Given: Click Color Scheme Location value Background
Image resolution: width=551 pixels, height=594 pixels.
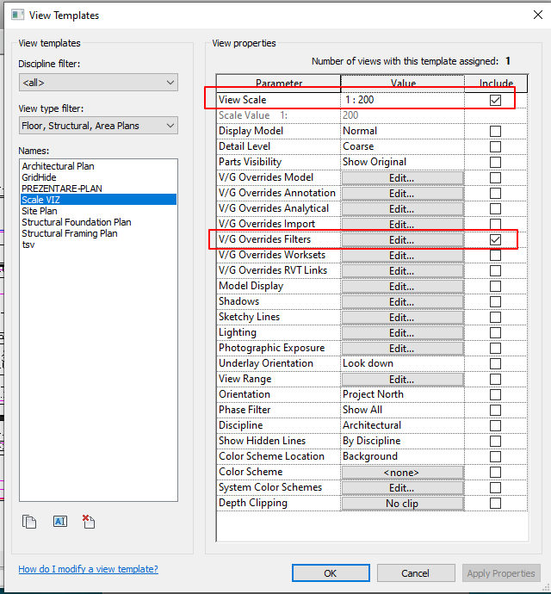Looking at the screenshot, I should pyautogui.click(x=402, y=456).
